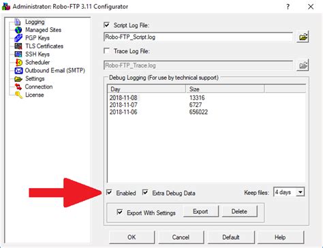Click the size value 13316
The width and height of the screenshot is (323, 248).
point(197,98)
